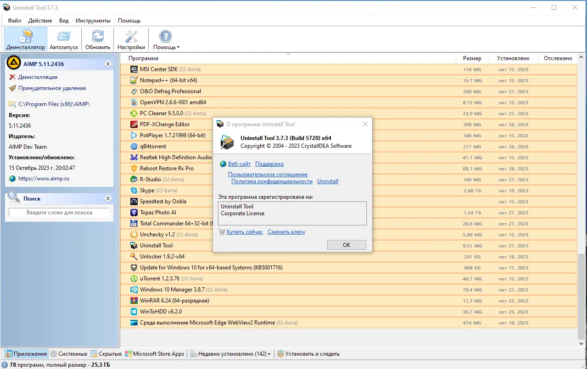Image resolution: width=587 pixels, height=369 pixels.
Task: Click the qBittorrent program icon
Action: (134, 146)
